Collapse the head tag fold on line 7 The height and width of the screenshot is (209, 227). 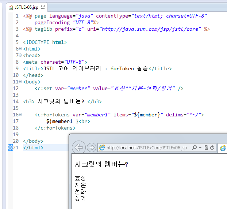[20, 55]
